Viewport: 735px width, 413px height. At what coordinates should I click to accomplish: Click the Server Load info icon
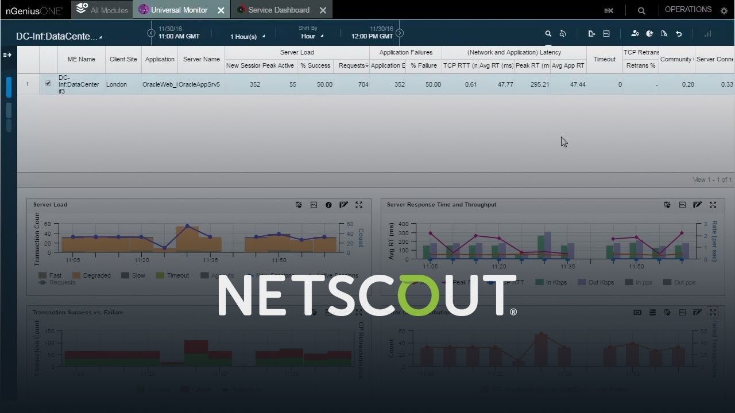[328, 205]
